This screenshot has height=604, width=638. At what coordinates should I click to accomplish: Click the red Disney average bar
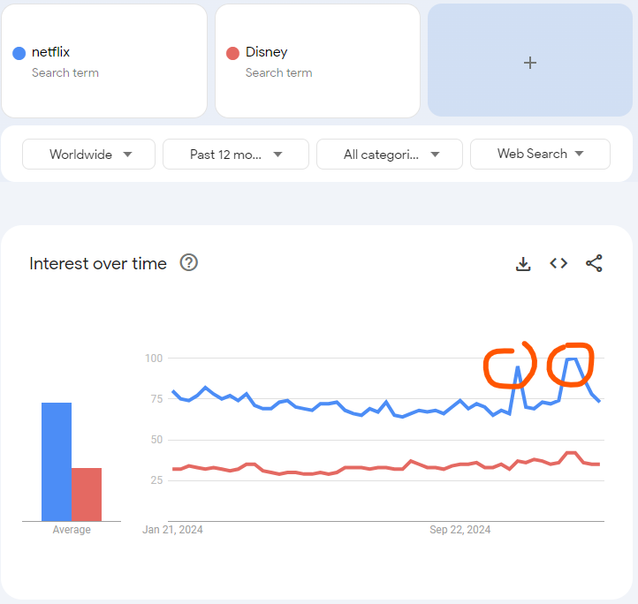click(x=87, y=495)
